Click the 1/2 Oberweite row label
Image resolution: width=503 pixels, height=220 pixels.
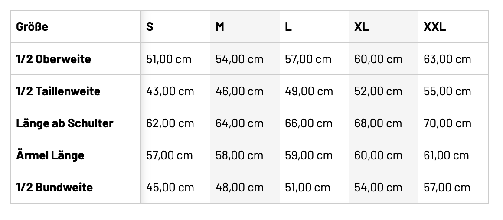click(53, 59)
